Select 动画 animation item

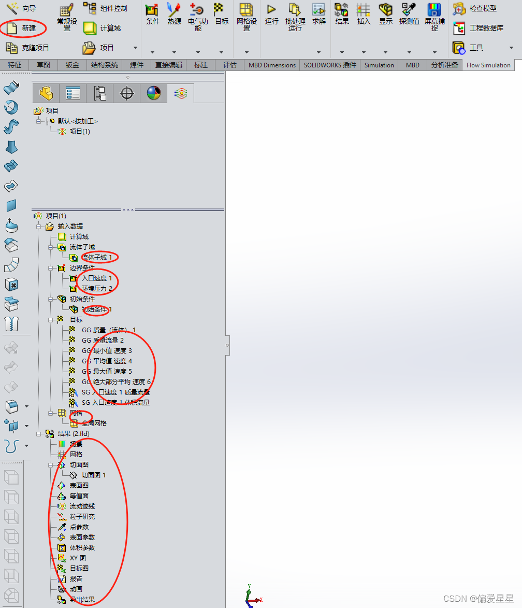pos(76,589)
